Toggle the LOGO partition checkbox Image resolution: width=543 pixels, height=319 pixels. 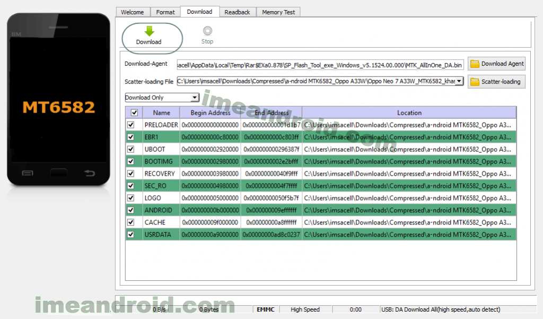pos(130,198)
